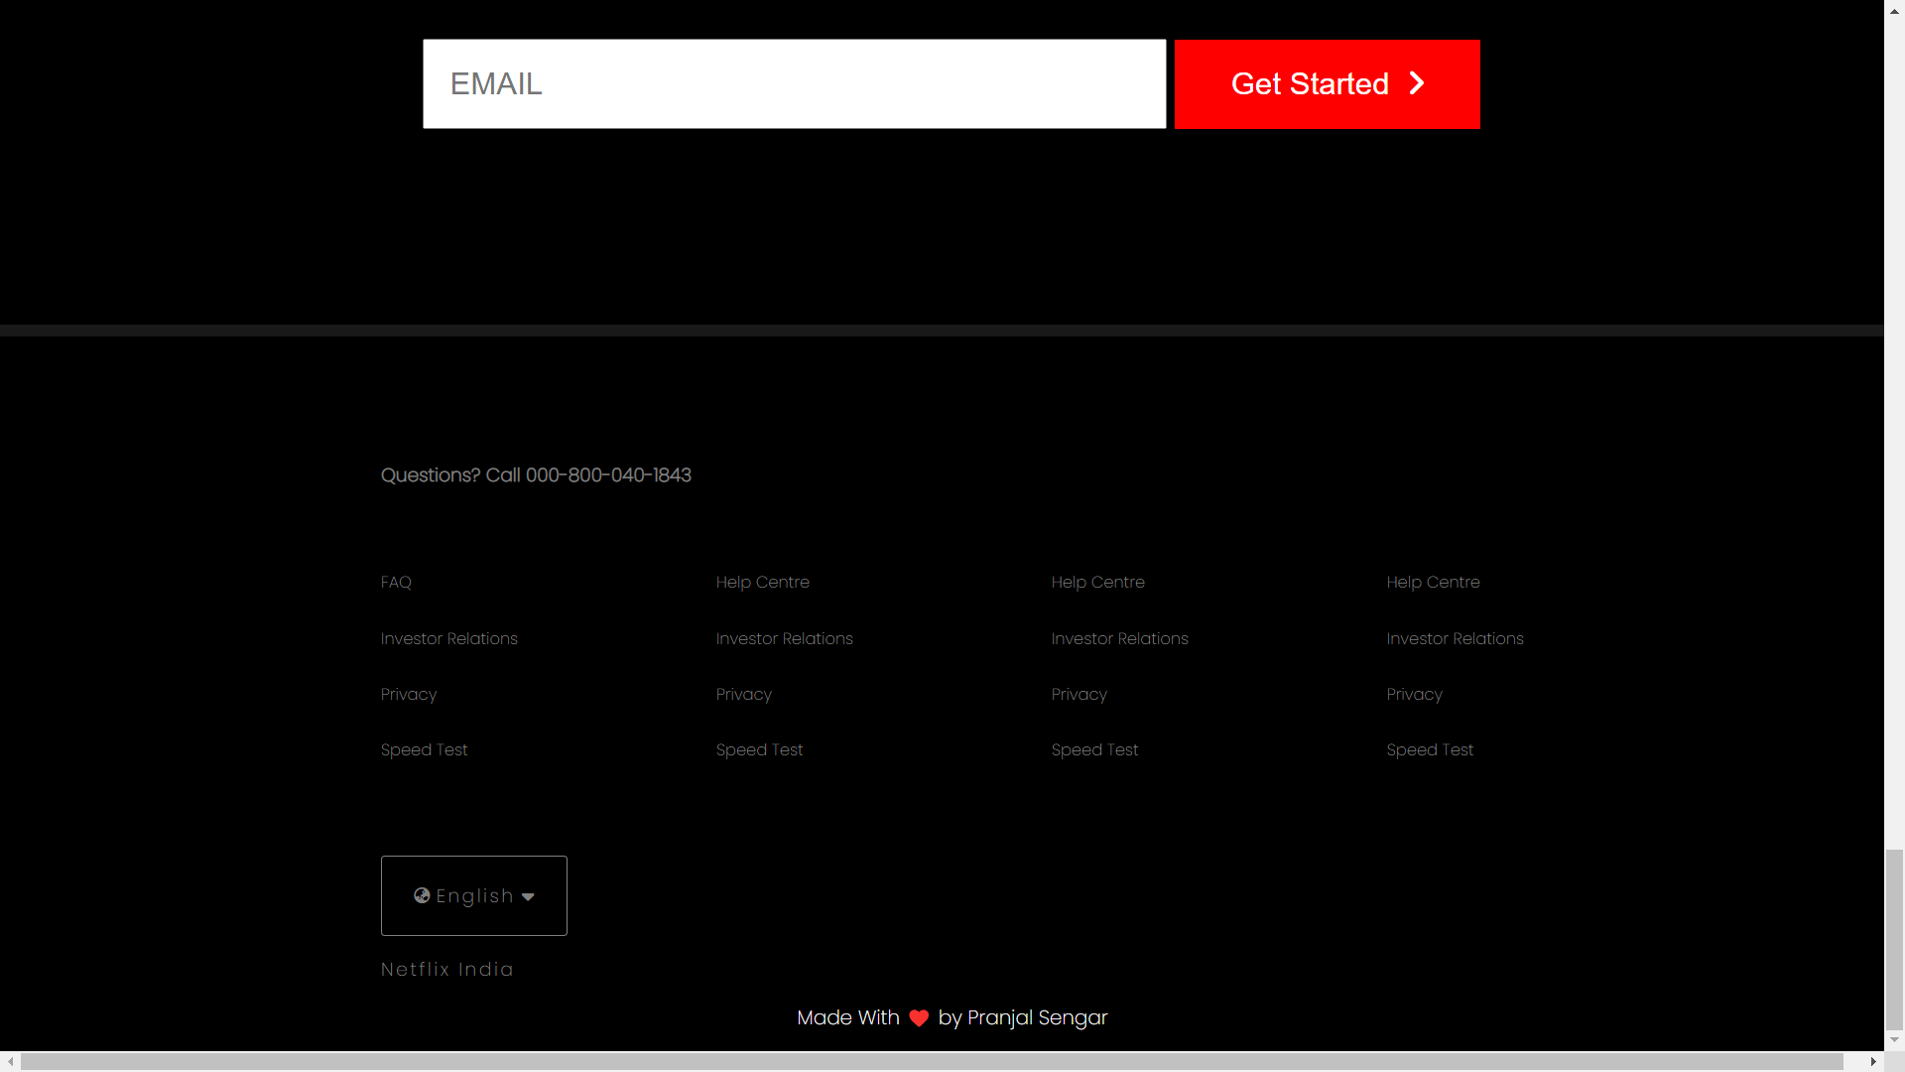
Task: Click Pranjal Sengar in the footer credit
Action: coord(1037,1017)
